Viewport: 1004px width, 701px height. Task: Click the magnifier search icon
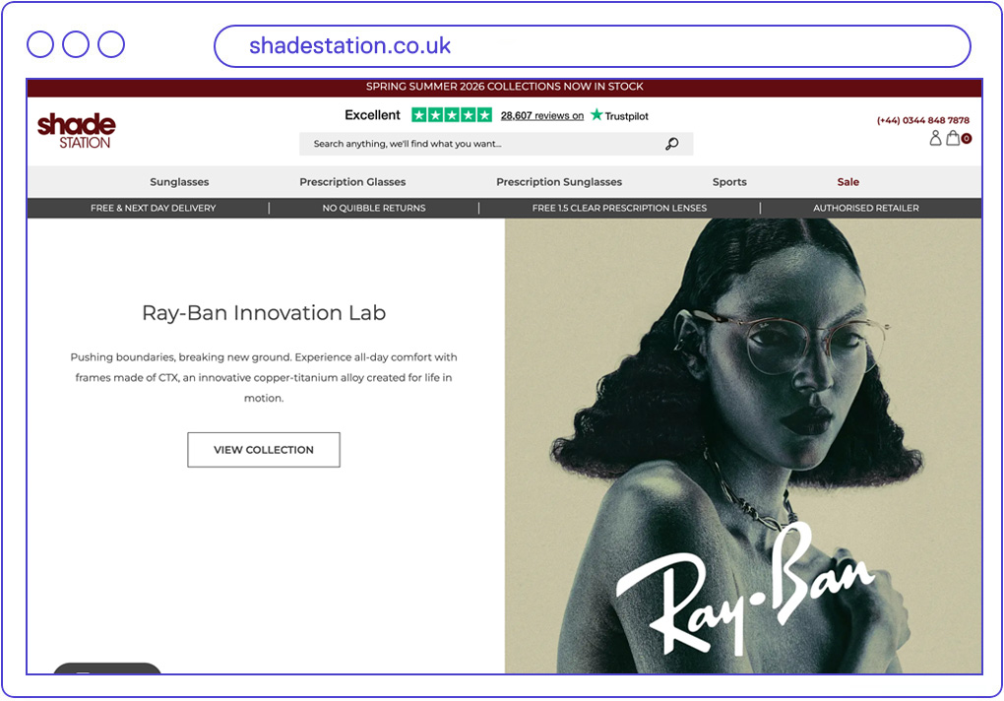(671, 144)
